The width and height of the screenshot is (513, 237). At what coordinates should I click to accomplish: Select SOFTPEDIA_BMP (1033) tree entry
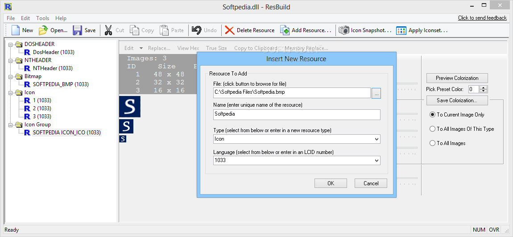(61, 84)
